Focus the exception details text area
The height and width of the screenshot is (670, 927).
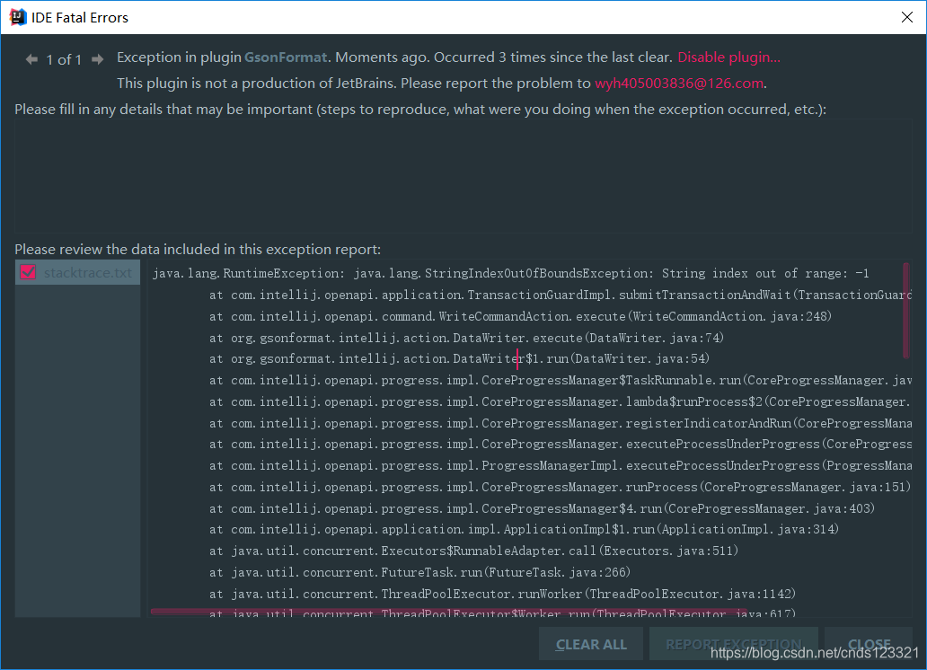point(463,176)
